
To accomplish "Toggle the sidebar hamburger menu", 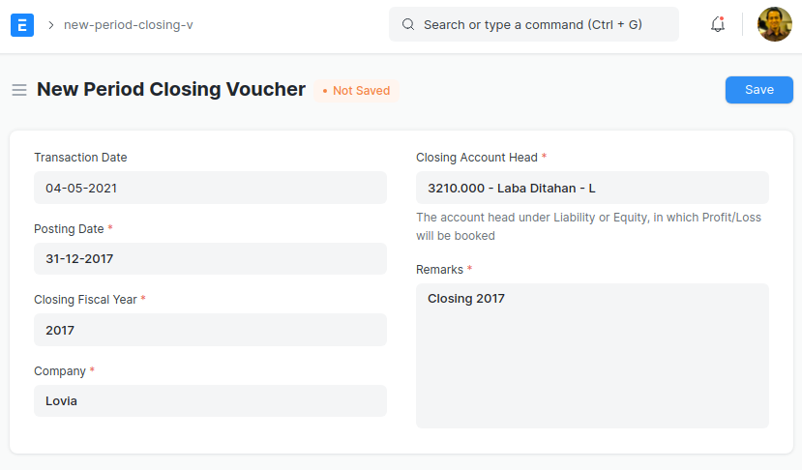I will (19, 90).
